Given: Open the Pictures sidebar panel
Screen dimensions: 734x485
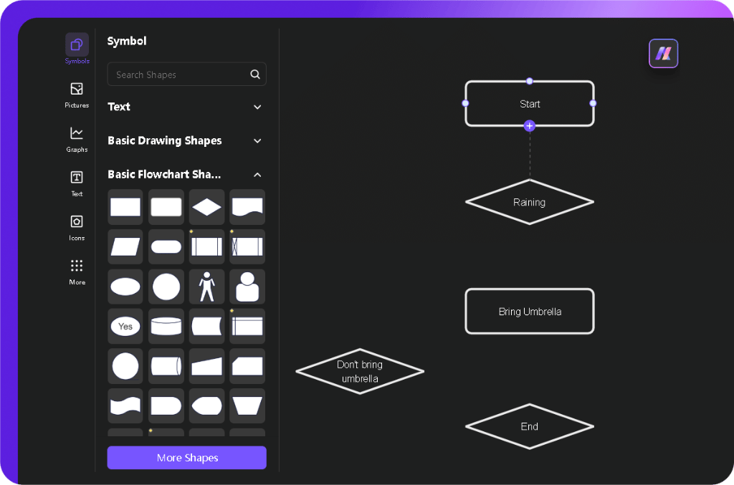Looking at the screenshot, I should click(77, 90).
